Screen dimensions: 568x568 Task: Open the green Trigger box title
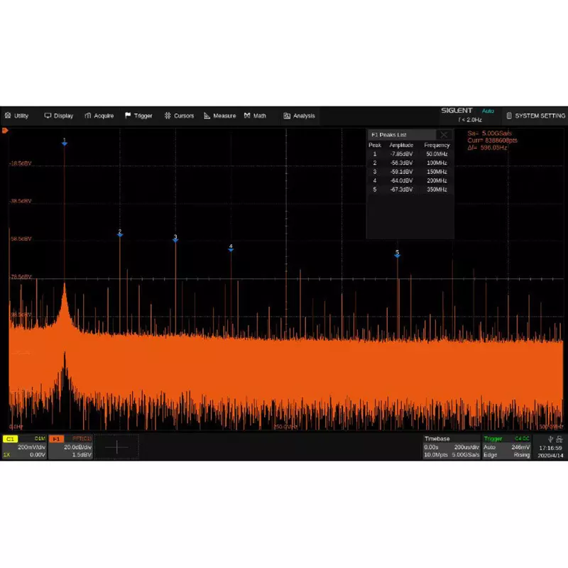click(x=493, y=439)
